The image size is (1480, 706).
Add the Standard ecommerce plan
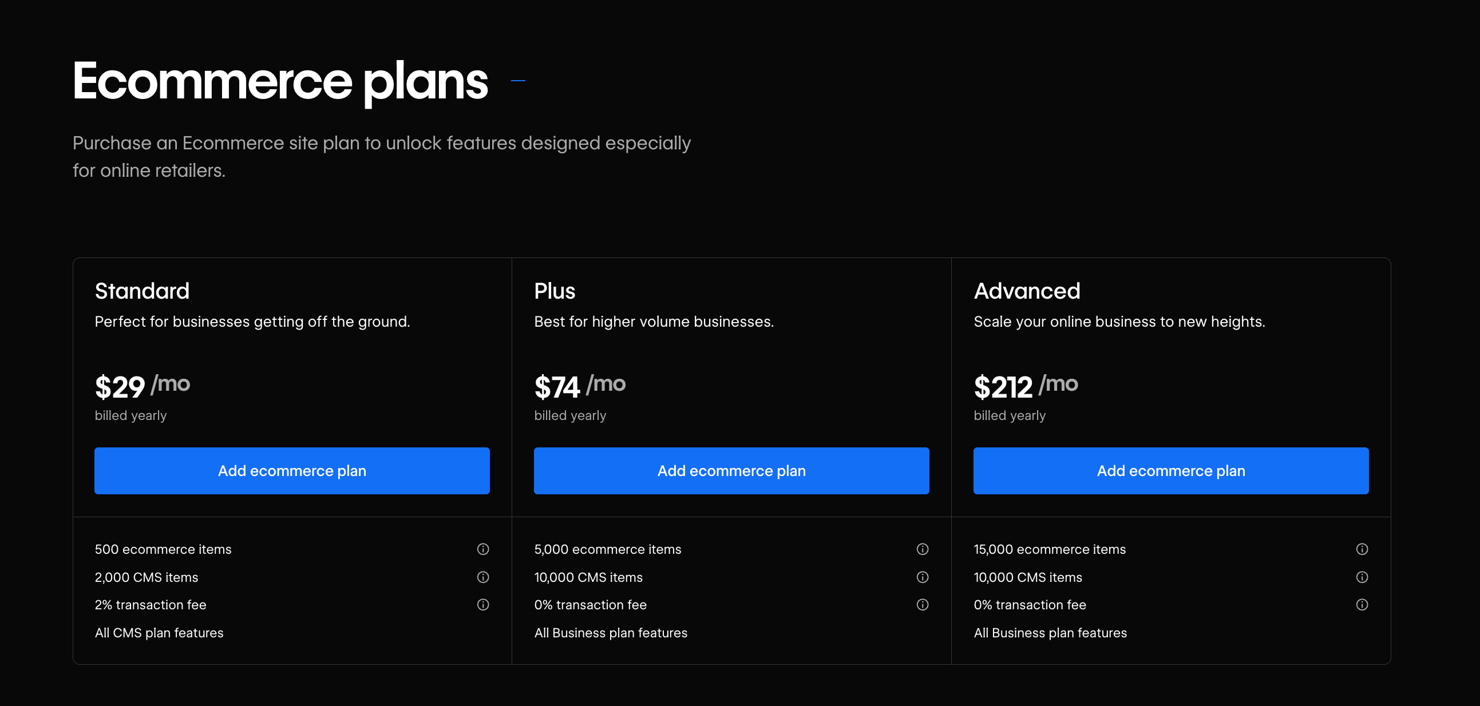(292, 470)
